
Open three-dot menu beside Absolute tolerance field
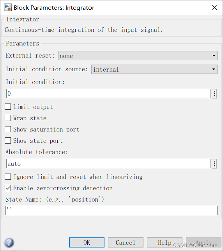[214, 163]
